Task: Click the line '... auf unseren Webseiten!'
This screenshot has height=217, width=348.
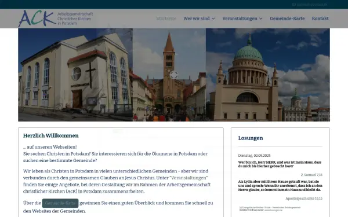Action: [50, 147]
